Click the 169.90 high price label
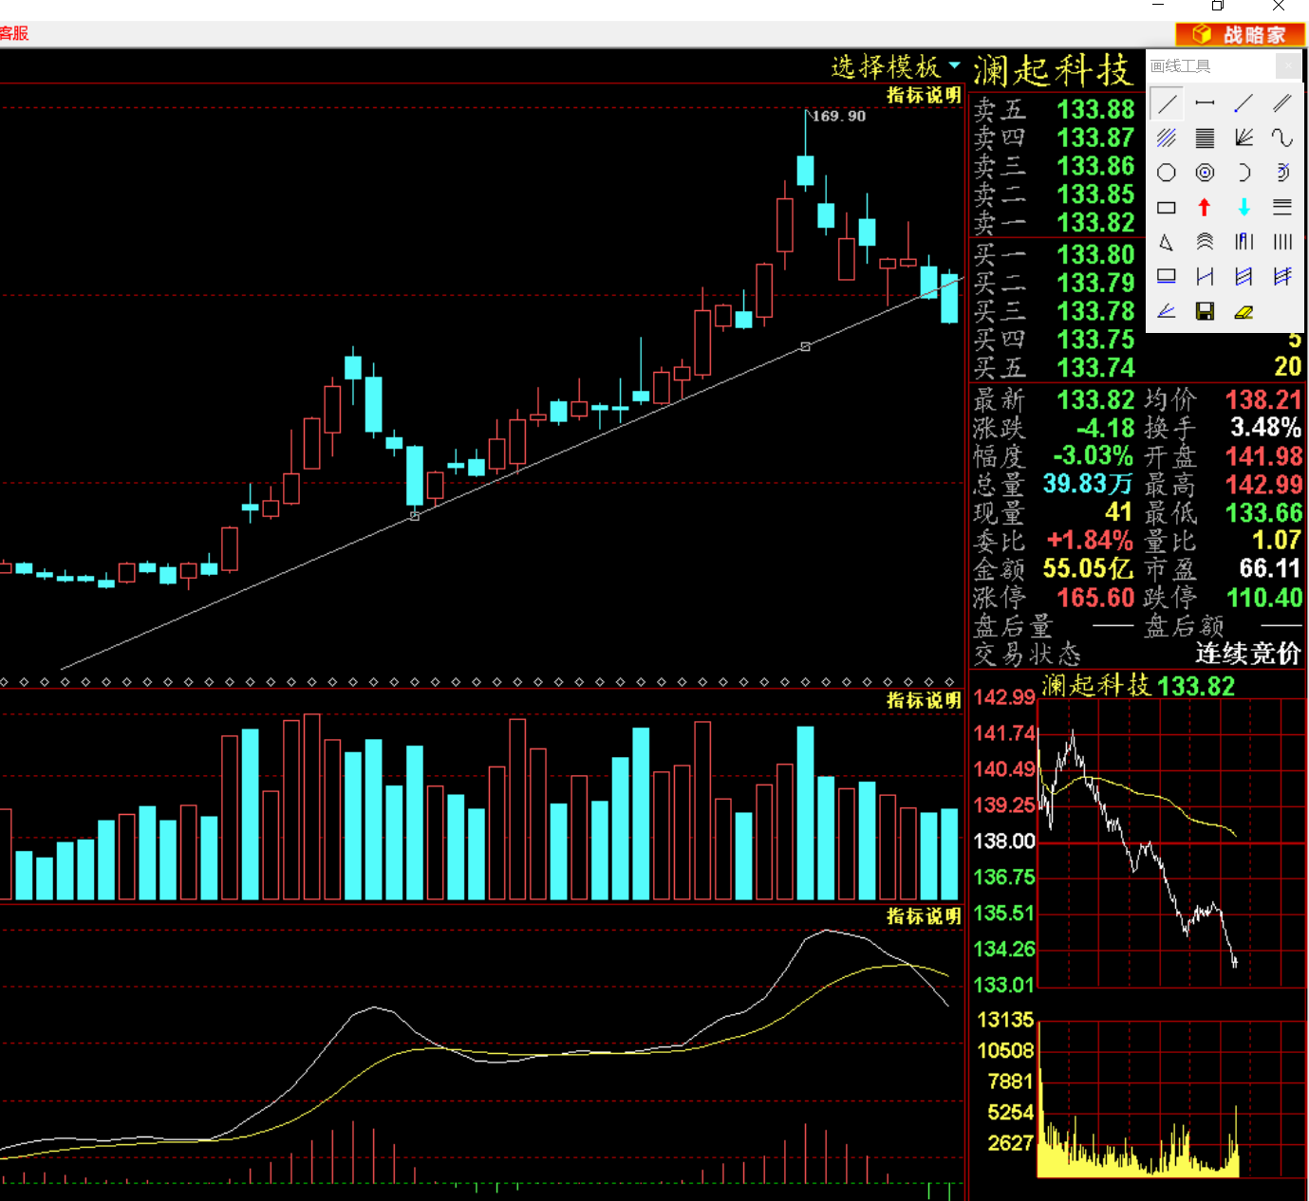1309x1201 pixels. (838, 116)
